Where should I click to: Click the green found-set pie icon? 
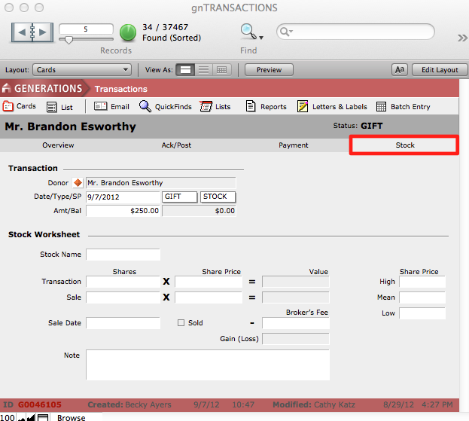128,32
